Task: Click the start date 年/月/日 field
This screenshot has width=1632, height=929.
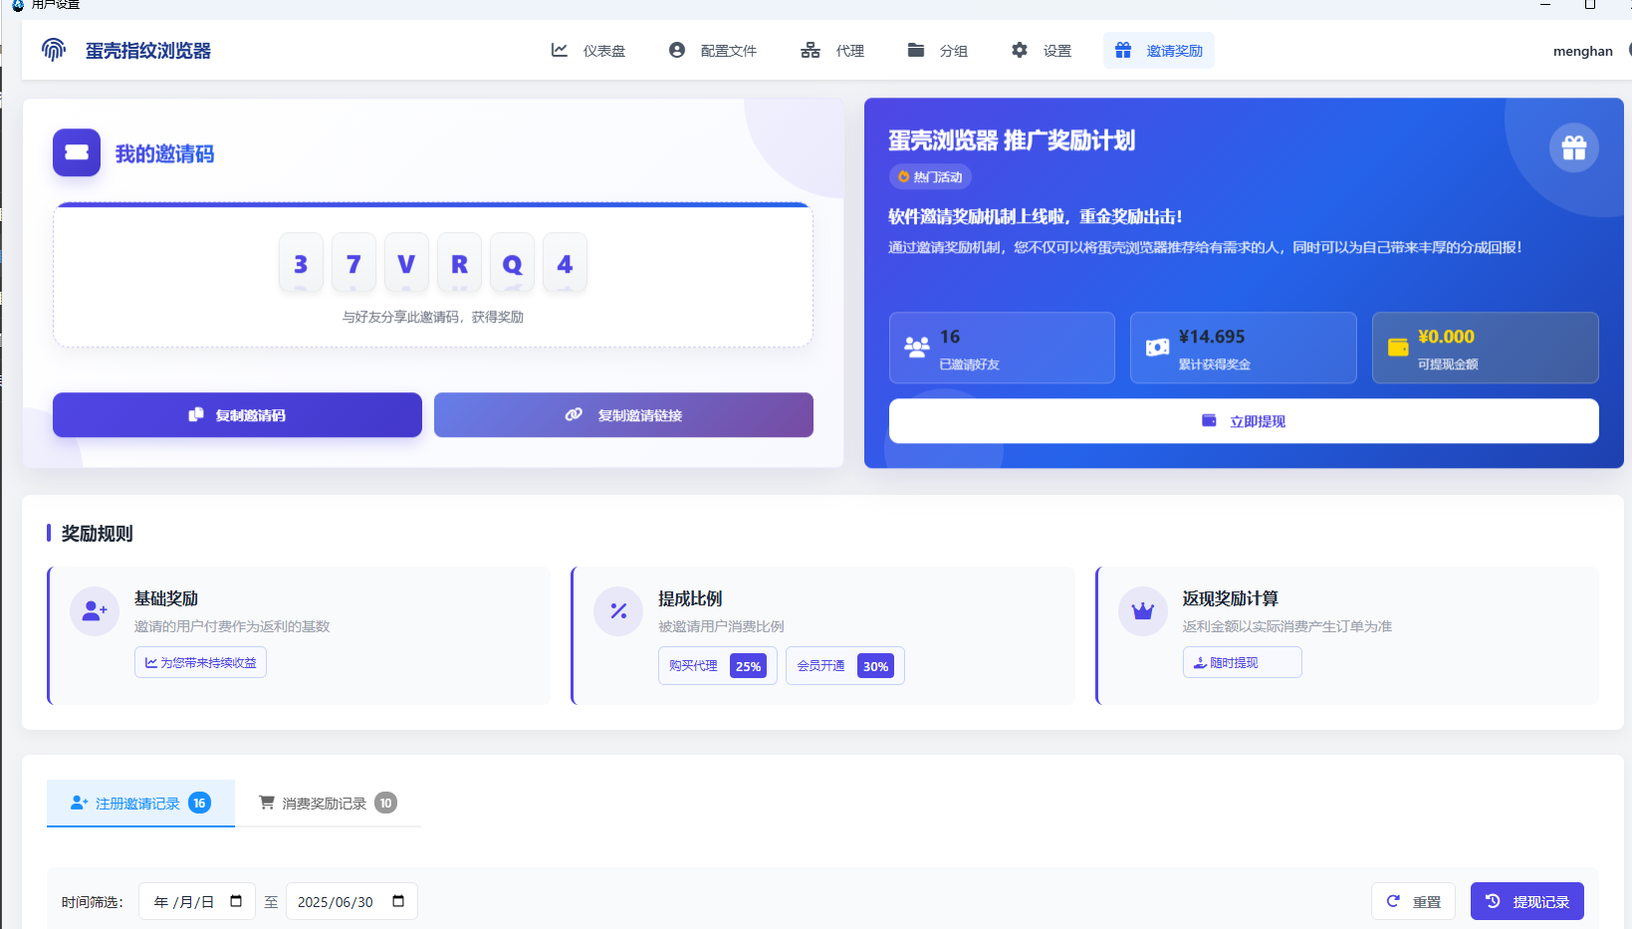Action: [197, 901]
